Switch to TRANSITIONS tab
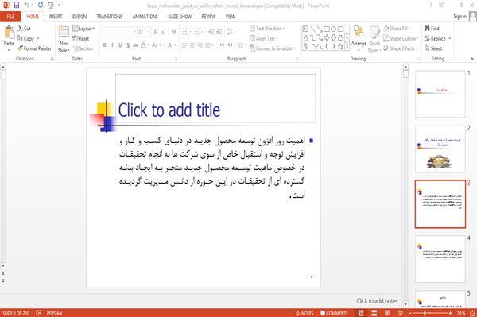477x317 pixels. pos(110,17)
